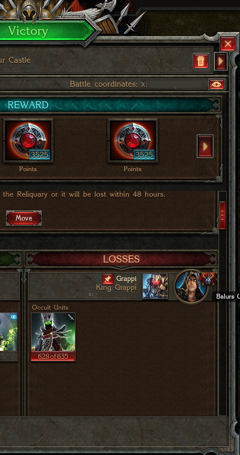
Task: Click the REWARD section header
Action: (28, 105)
